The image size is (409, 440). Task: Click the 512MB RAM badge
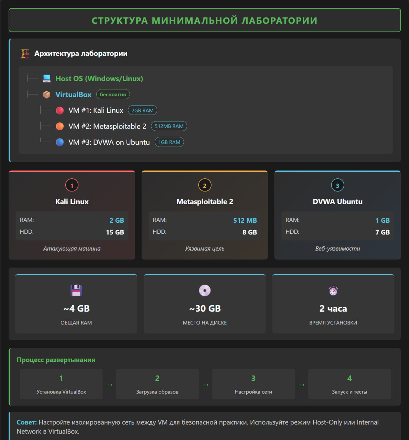point(169,126)
